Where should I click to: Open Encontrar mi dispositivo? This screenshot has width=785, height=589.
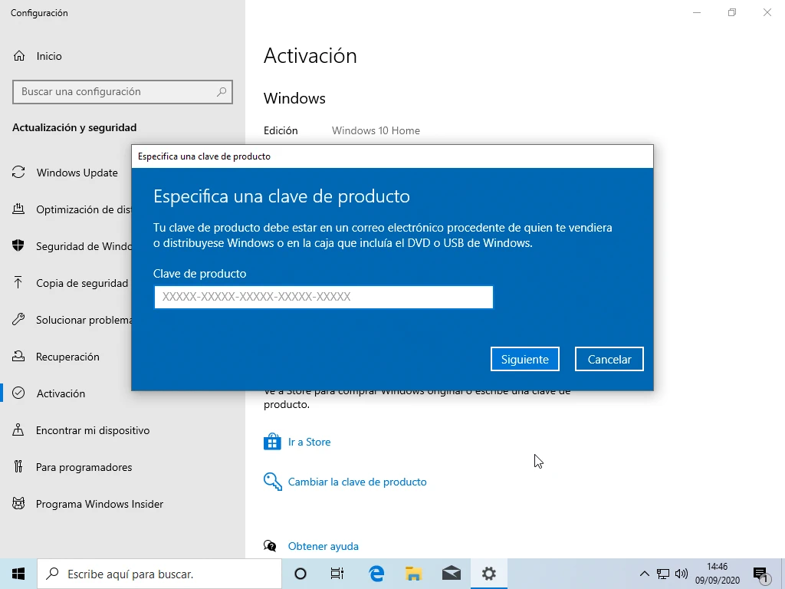tap(92, 430)
